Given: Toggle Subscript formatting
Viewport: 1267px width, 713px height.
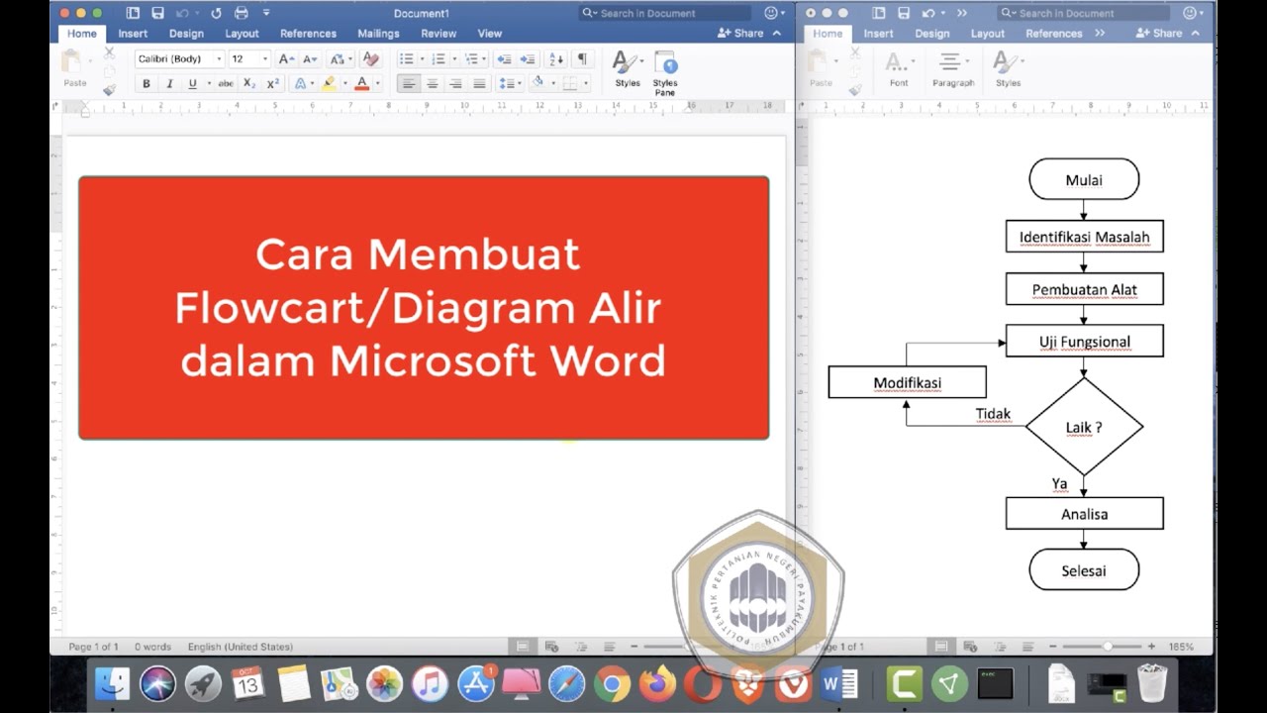Looking at the screenshot, I should [x=249, y=84].
